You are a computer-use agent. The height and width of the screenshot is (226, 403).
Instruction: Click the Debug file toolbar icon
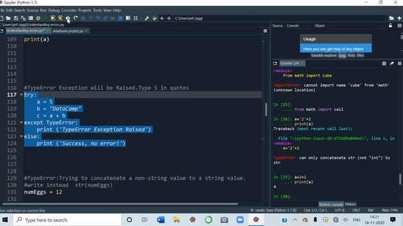point(83,18)
